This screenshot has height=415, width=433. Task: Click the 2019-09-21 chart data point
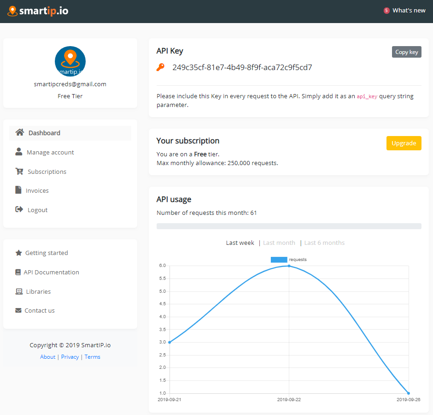coord(170,342)
